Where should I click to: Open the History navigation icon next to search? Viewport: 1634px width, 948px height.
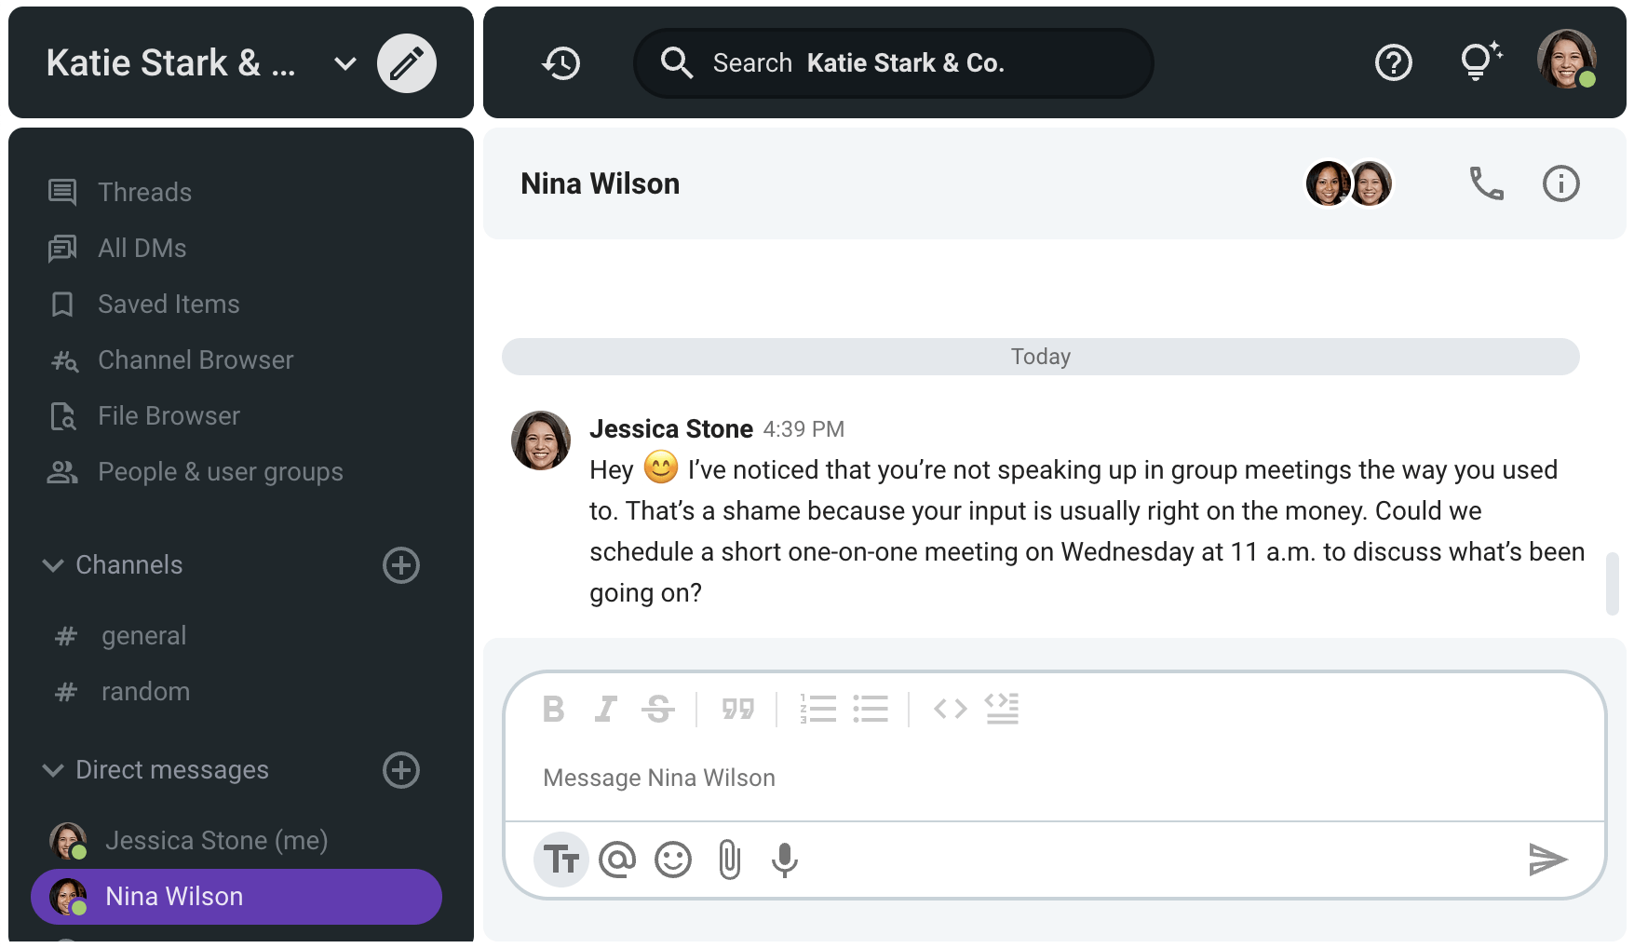560,62
